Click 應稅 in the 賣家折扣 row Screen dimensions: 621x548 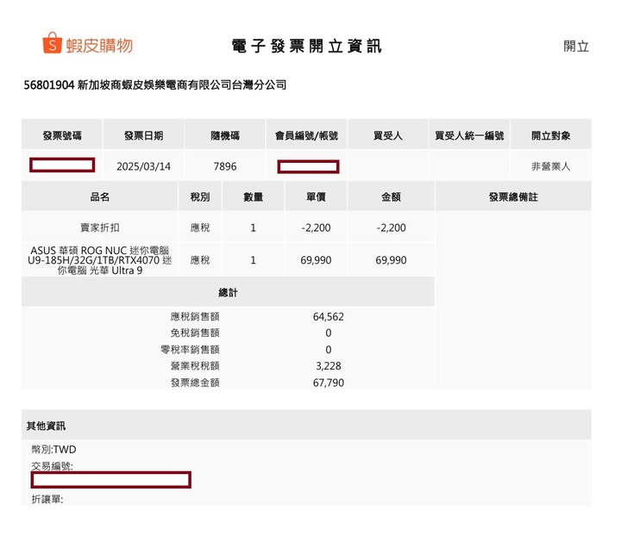point(200,227)
